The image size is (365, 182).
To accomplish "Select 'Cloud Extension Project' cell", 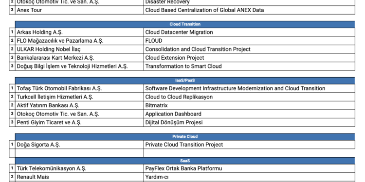I will pos(249,58).
